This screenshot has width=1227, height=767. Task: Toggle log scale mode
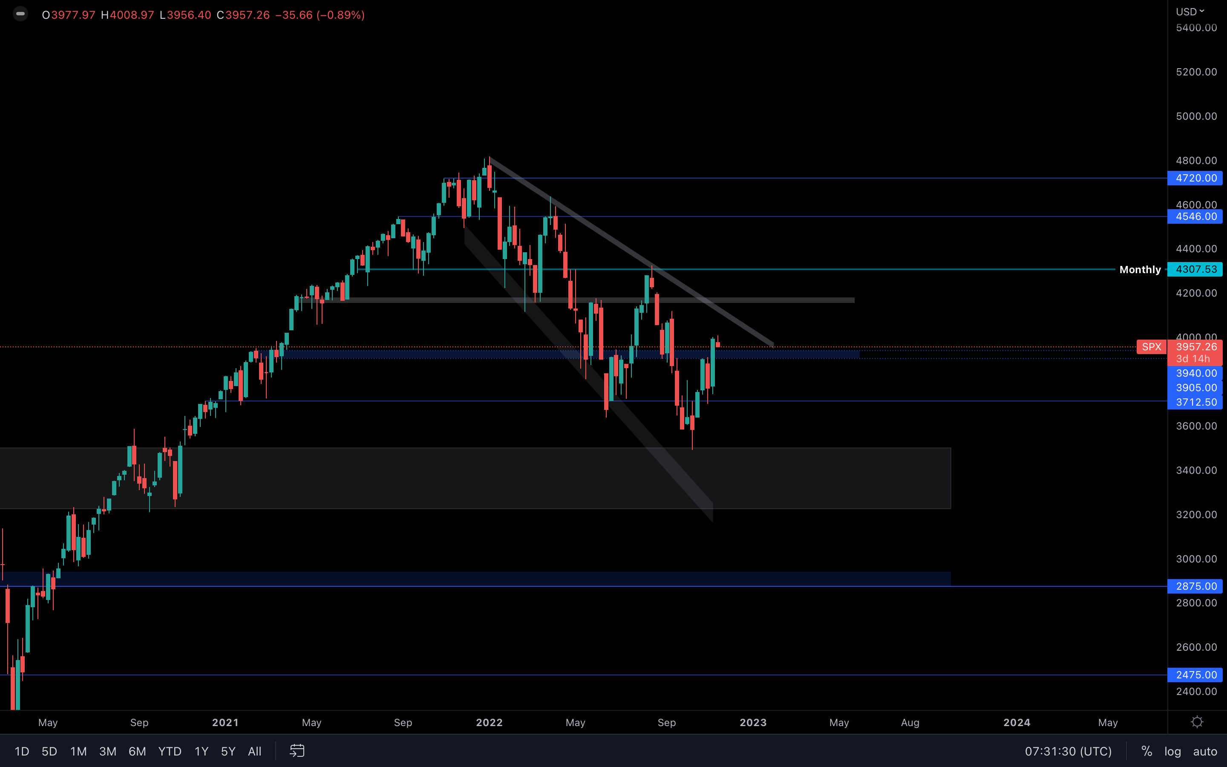tap(1172, 751)
